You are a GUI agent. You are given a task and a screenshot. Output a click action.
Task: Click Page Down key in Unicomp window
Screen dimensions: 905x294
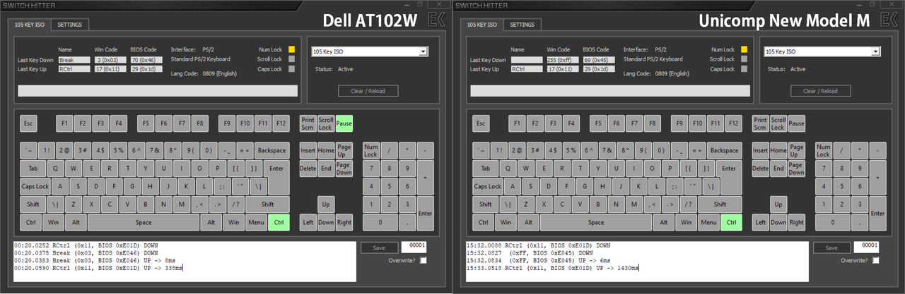pos(796,169)
